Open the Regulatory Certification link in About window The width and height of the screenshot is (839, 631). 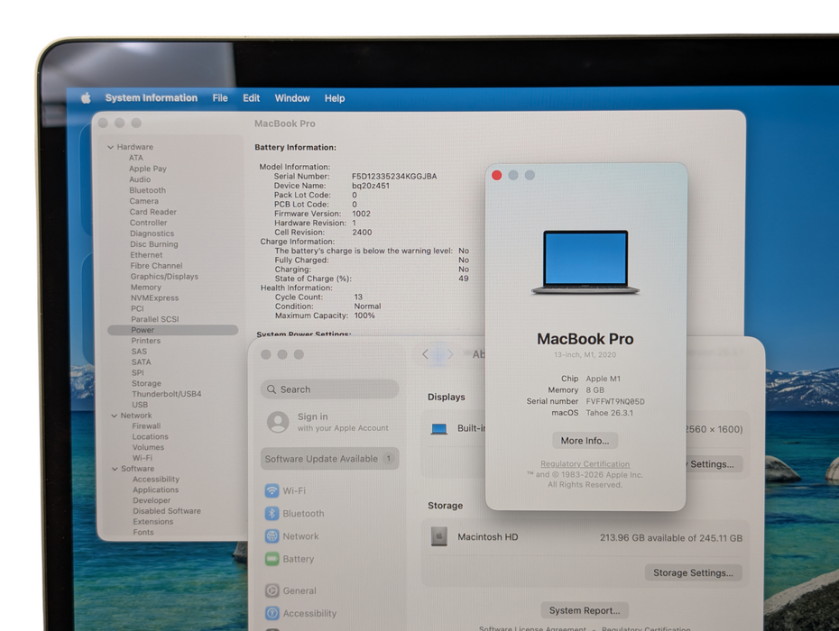click(585, 464)
